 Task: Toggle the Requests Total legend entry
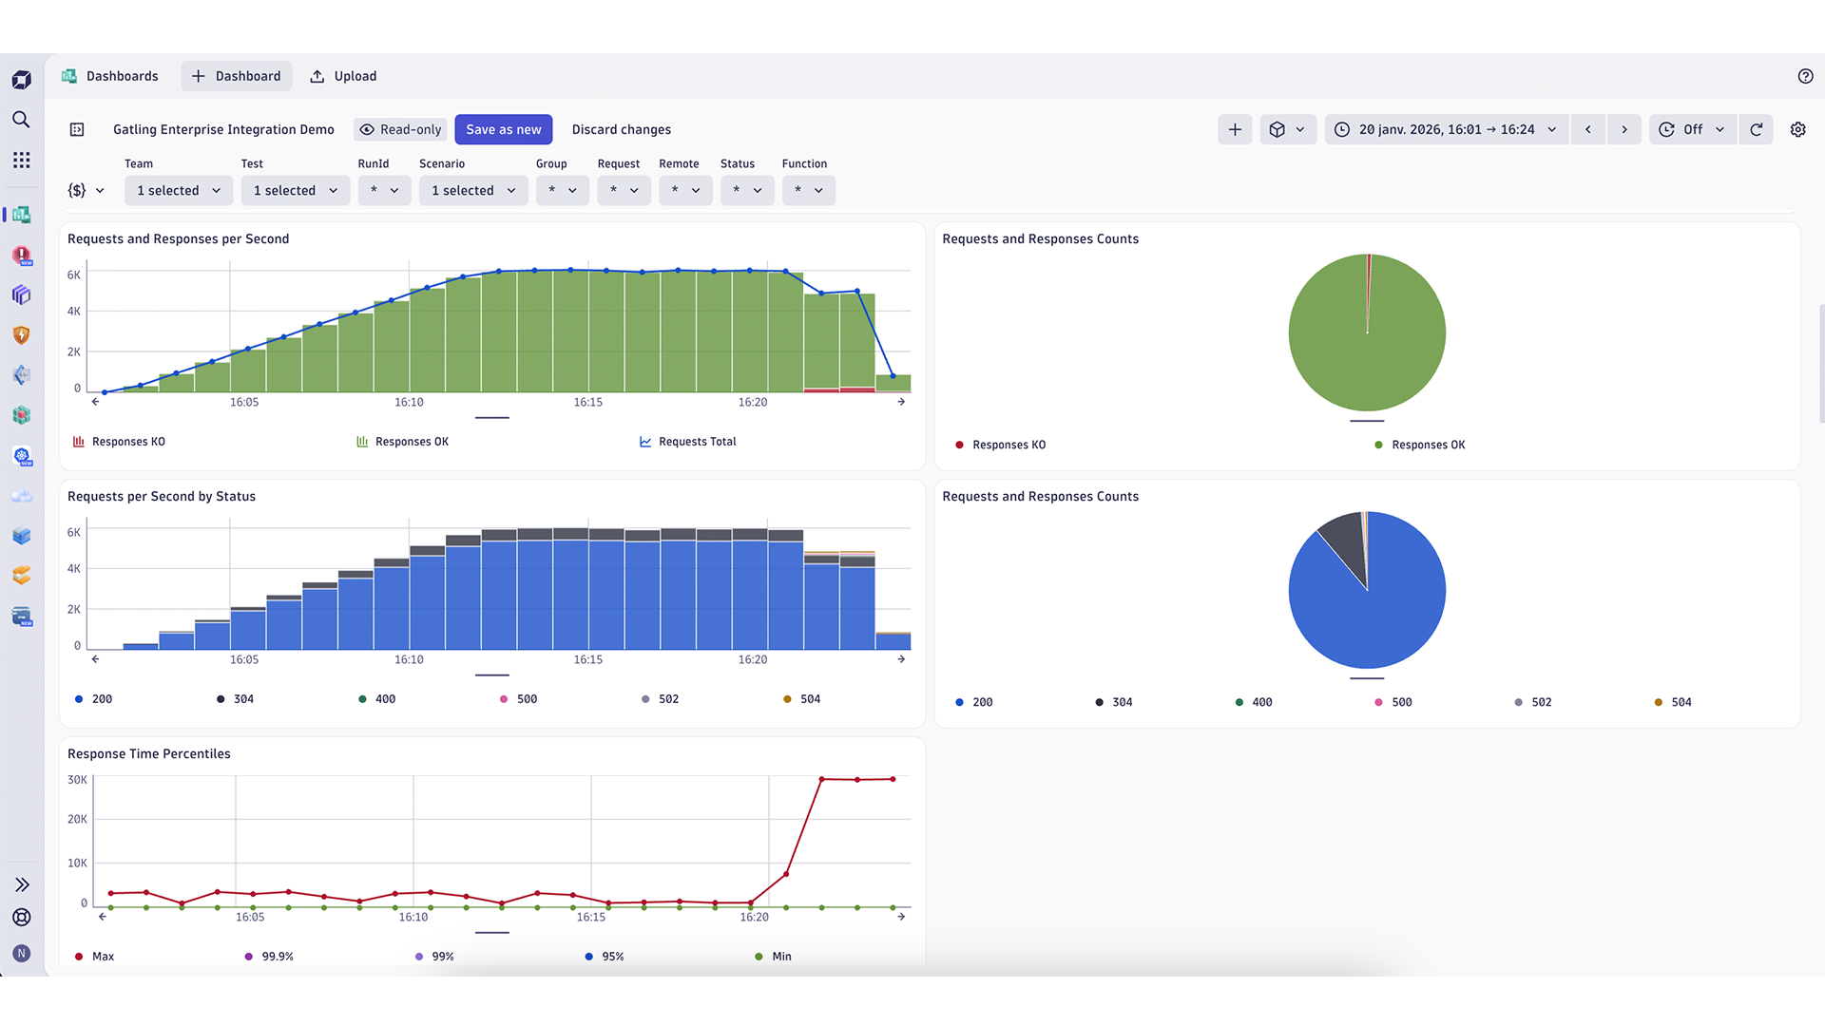[x=696, y=441]
